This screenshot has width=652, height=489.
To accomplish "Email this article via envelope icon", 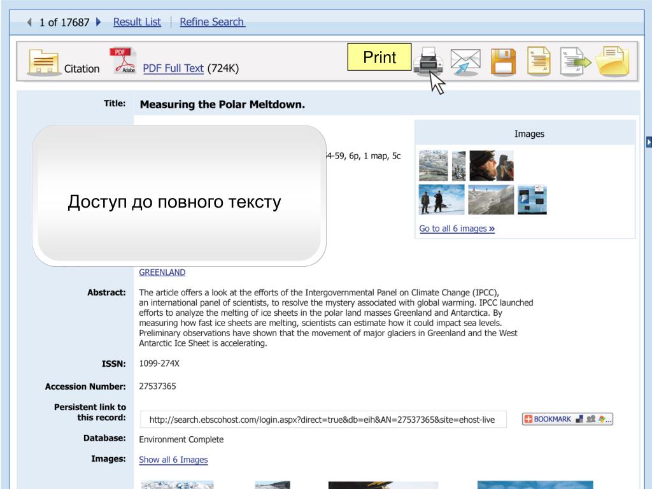I will pyautogui.click(x=465, y=62).
